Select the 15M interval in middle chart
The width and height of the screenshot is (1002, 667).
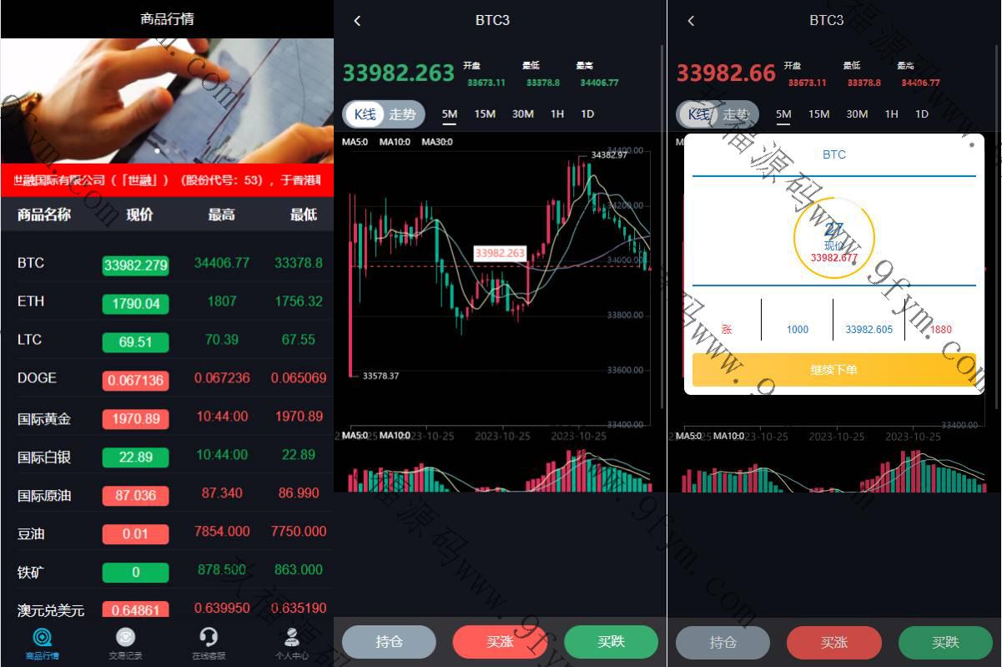pos(485,114)
